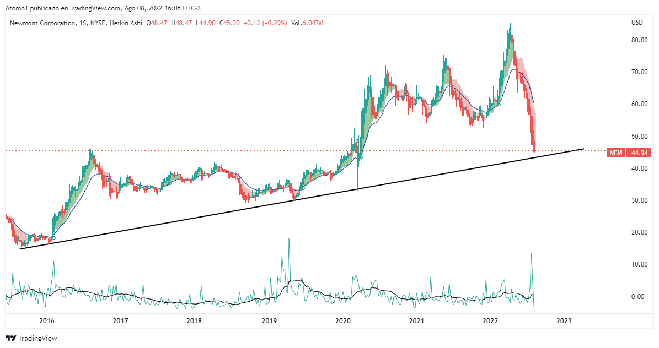The width and height of the screenshot is (659, 348).
Task: Click the 2018 time axis label
Action: click(x=194, y=321)
